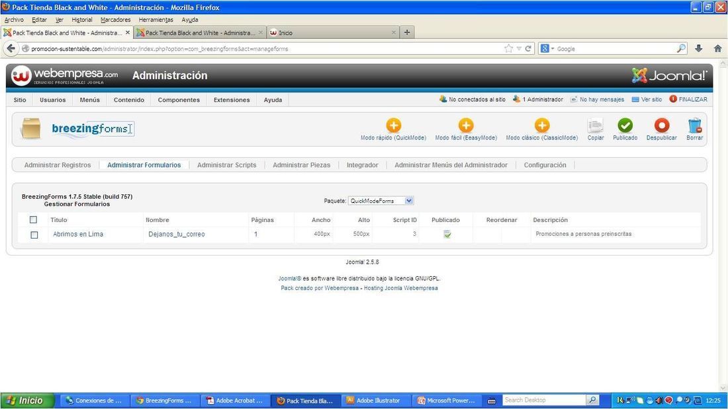Image resolution: width=728 pixels, height=409 pixels.
Task: Switch to the Inicio browser tab
Action: click(x=333, y=33)
